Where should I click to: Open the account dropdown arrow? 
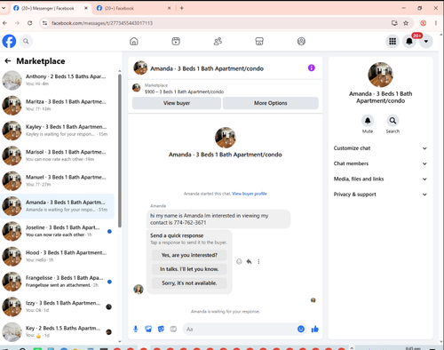click(426, 41)
